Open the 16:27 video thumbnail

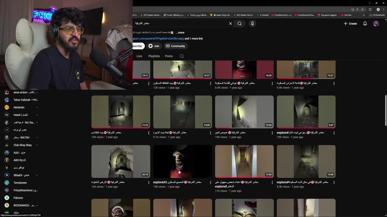coord(183,70)
